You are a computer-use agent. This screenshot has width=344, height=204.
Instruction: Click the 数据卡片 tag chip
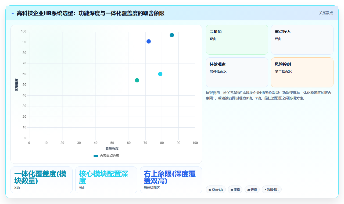coord(272,190)
